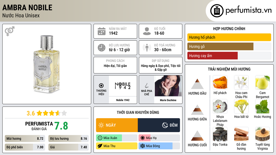
Task: Click the yellow Hương hổ phách bar
Action: point(229,37)
